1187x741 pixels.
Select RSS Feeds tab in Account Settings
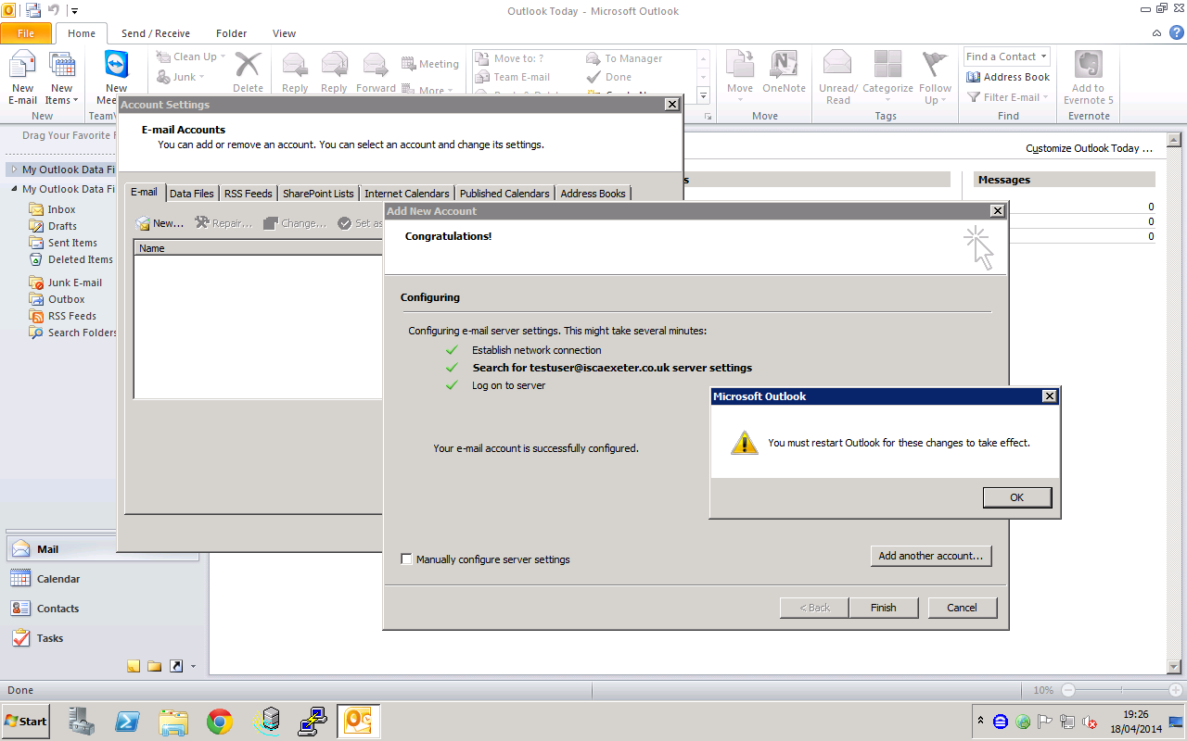(x=249, y=194)
